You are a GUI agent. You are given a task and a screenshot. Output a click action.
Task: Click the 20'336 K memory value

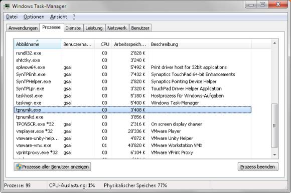pyautogui.click(x=136, y=131)
